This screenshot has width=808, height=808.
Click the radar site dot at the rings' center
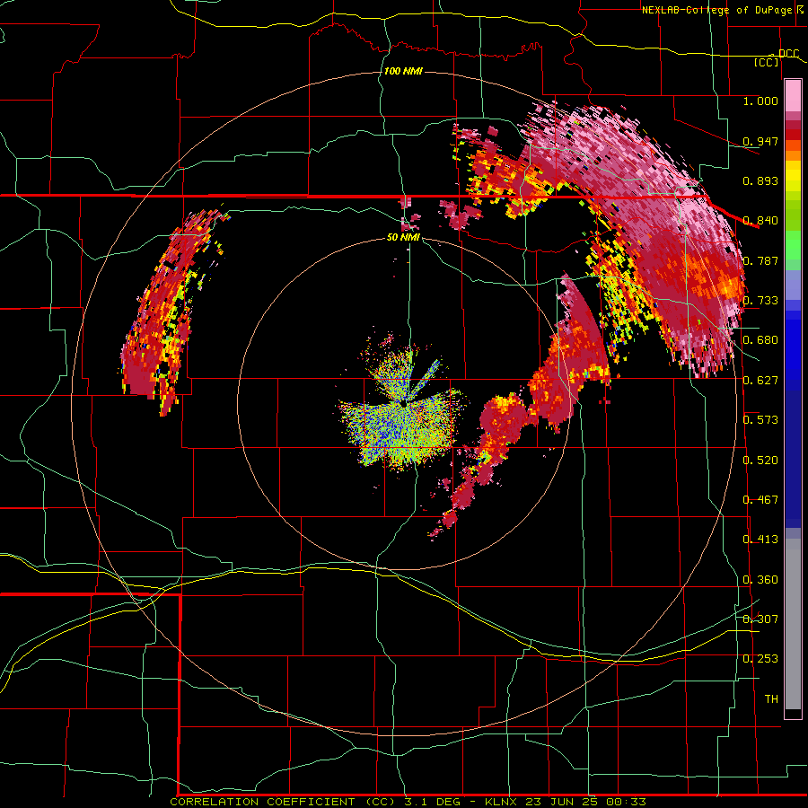403,403
